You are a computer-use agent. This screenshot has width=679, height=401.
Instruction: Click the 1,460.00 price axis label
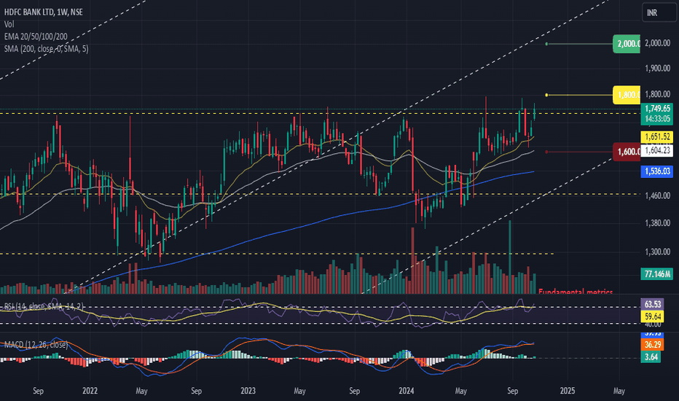click(657, 195)
